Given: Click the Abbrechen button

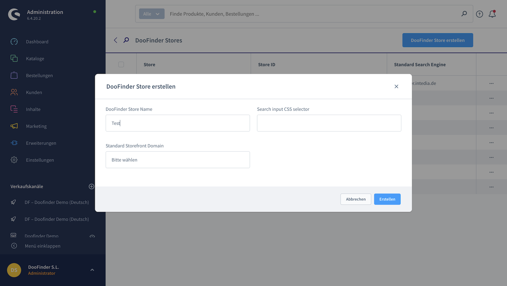Looking at the screenshot, I should [x=356, y=199].
